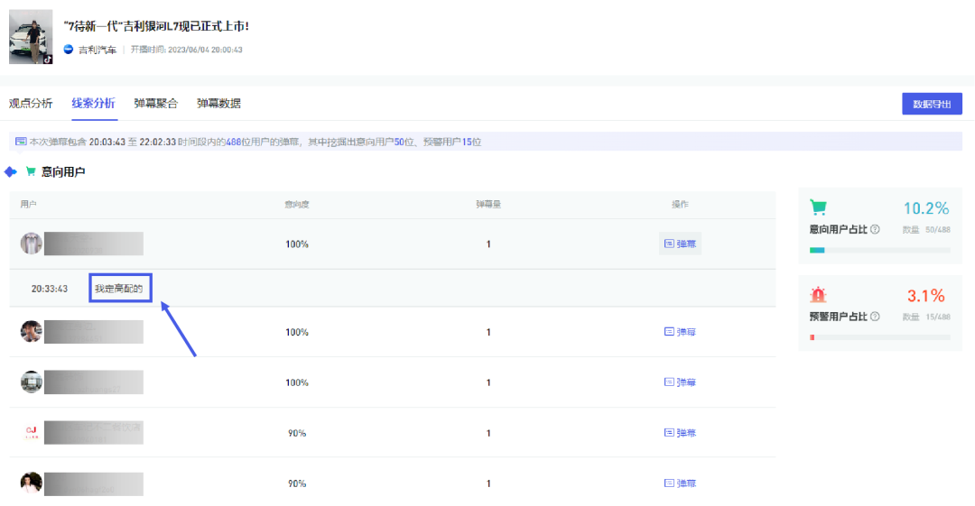
Task: Click the 预警用户占比 progress bar
Action: 880,337
